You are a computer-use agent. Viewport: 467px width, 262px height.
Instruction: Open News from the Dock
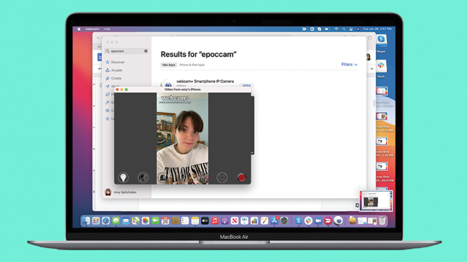coord(235,220)
